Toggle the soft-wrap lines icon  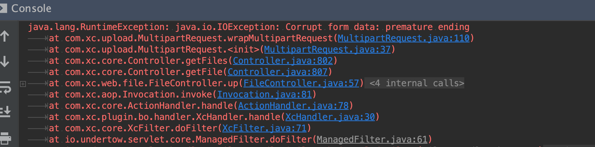(5, 87)
